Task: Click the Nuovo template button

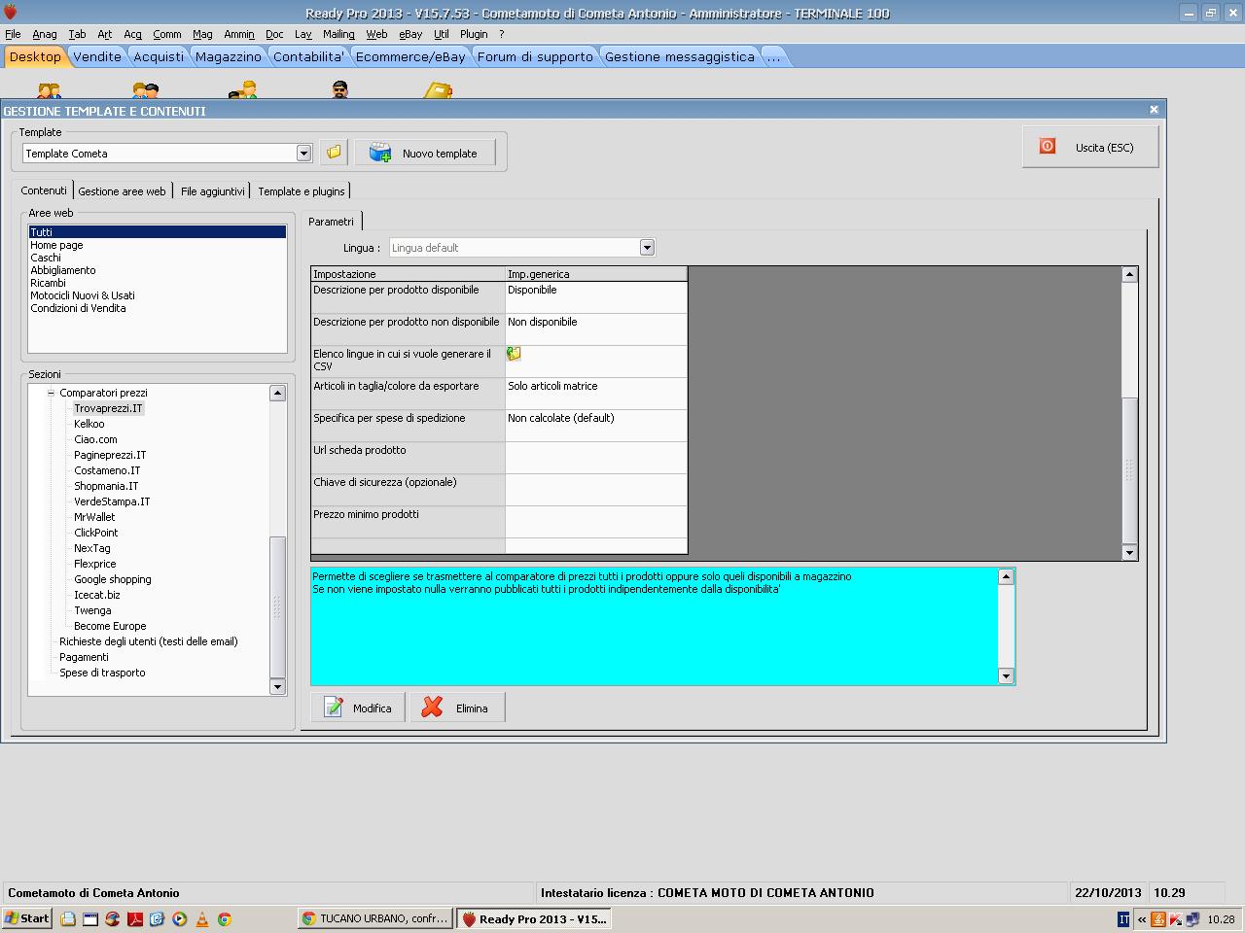Action: coord(425,153)
